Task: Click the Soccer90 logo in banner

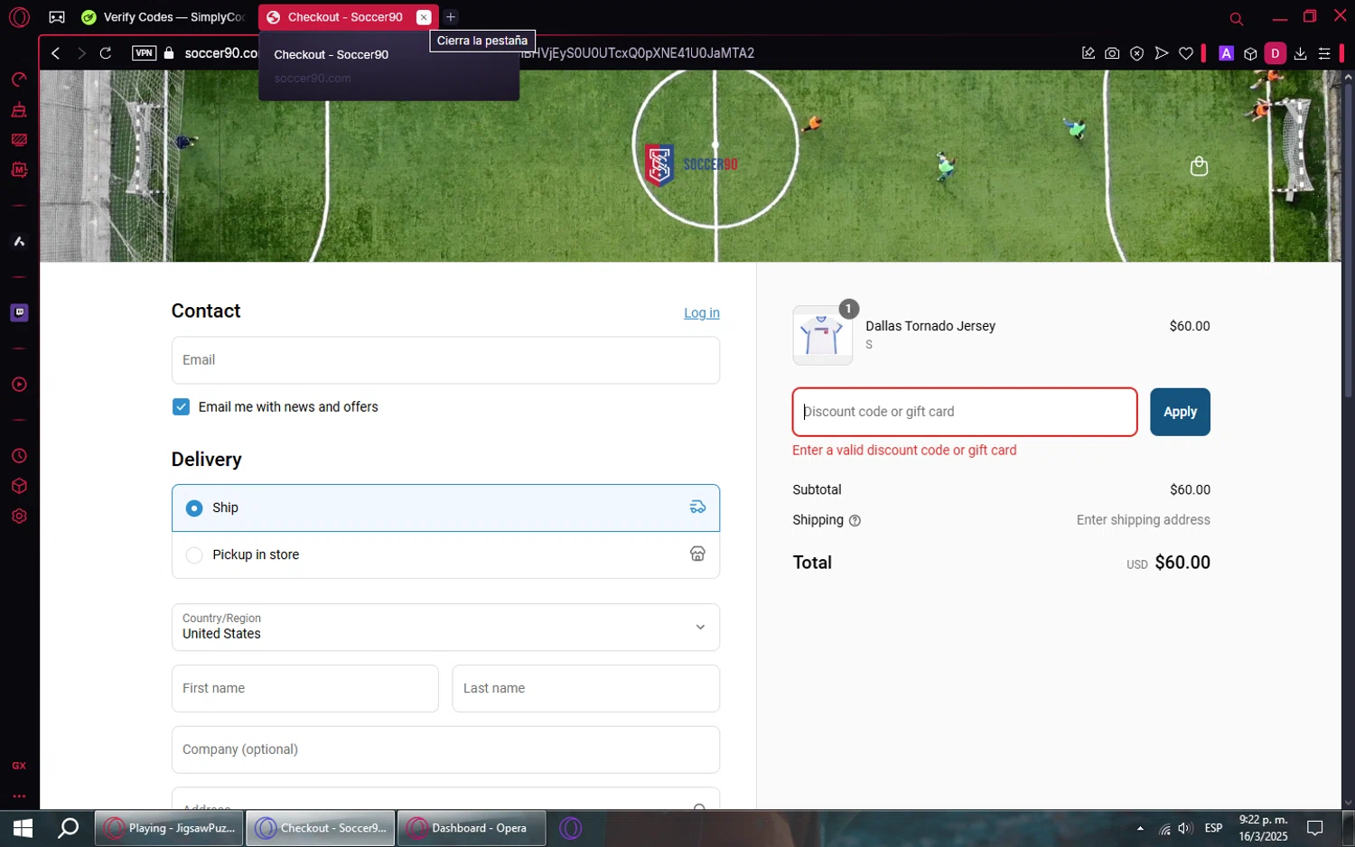Action: click(692, 164)
